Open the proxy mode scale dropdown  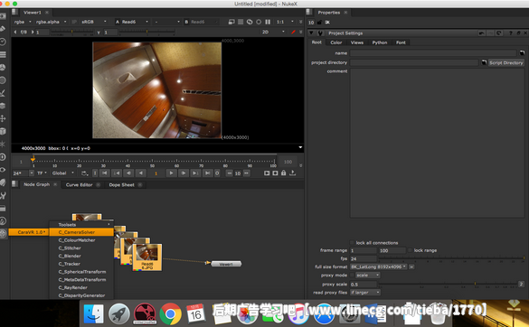tap(368, 276)
